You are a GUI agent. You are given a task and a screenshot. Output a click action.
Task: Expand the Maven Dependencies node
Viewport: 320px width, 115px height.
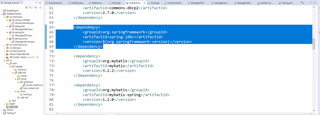point(4,54)
